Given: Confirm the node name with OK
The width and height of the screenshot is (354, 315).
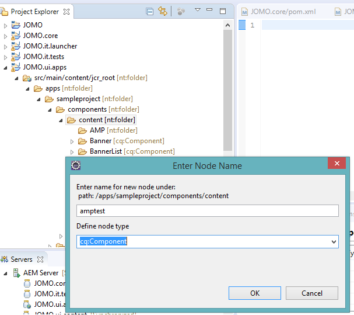Looking at the screenshot, I should click(255, 293).
